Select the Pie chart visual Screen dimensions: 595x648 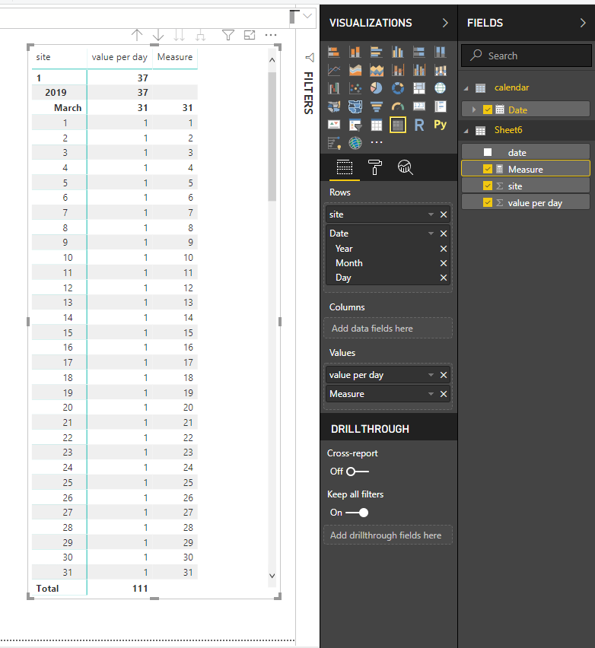pyautogui.click(x=377, y=88)
